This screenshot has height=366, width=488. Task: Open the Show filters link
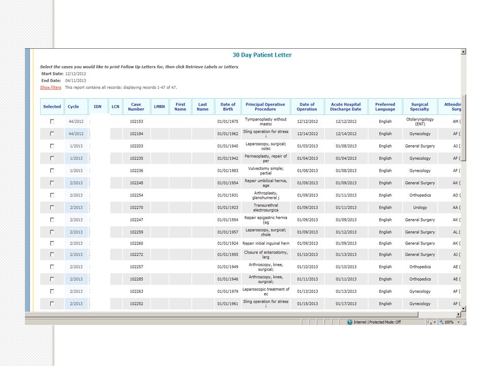point(51,87)
